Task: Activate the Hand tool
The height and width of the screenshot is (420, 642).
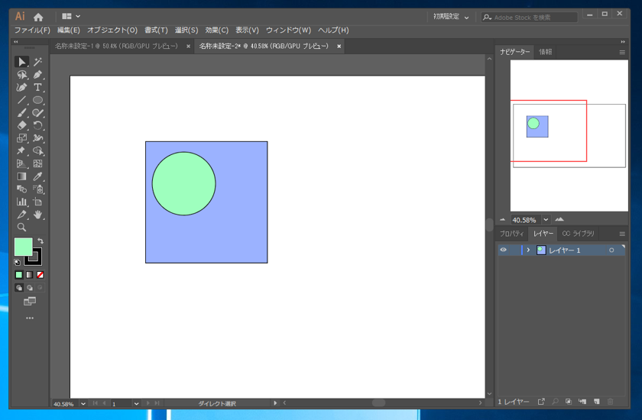Action: coord(37,215)
